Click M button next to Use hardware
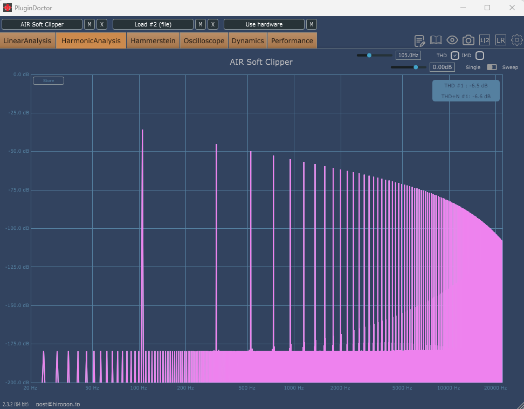The image size is (524, 409). click(x=312, y=24)
